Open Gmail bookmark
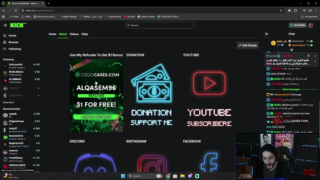This screenshot has width=320, height=180. (14, 17)
